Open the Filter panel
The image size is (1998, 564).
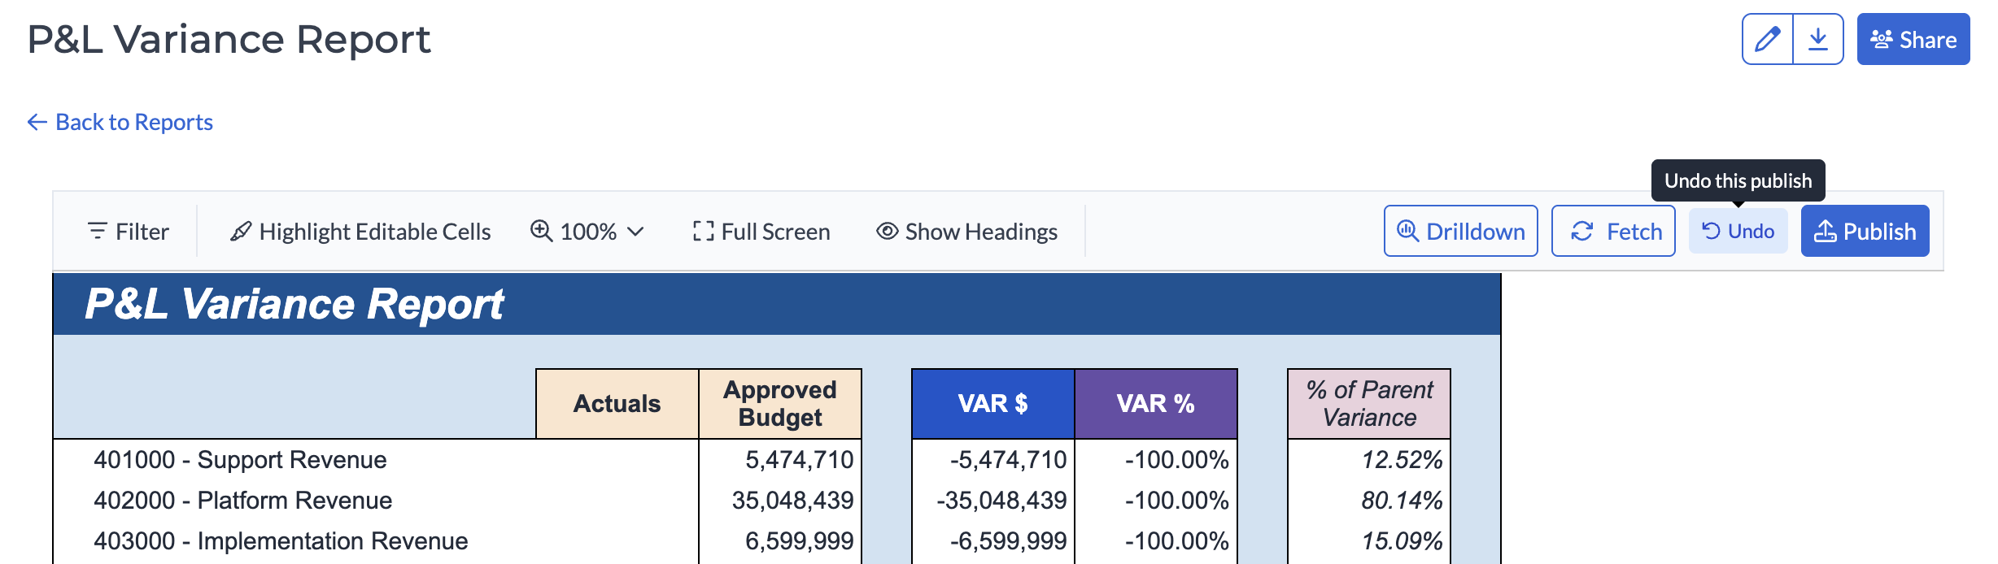[128, 232]
